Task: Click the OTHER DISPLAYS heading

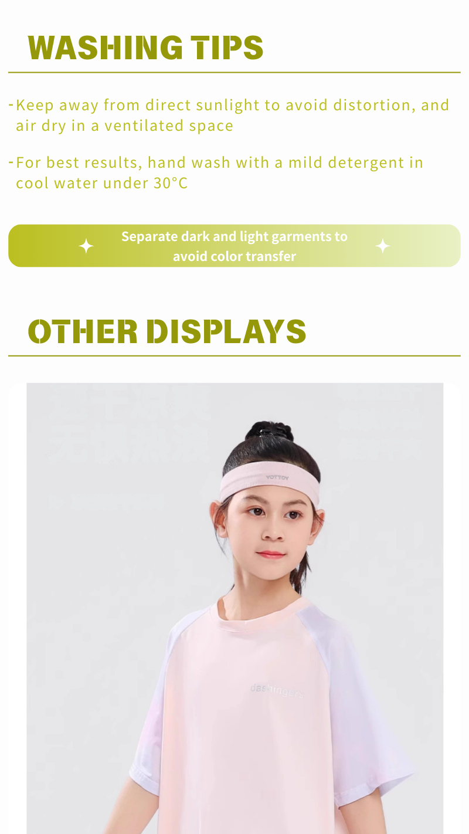Action: point(167,331)
